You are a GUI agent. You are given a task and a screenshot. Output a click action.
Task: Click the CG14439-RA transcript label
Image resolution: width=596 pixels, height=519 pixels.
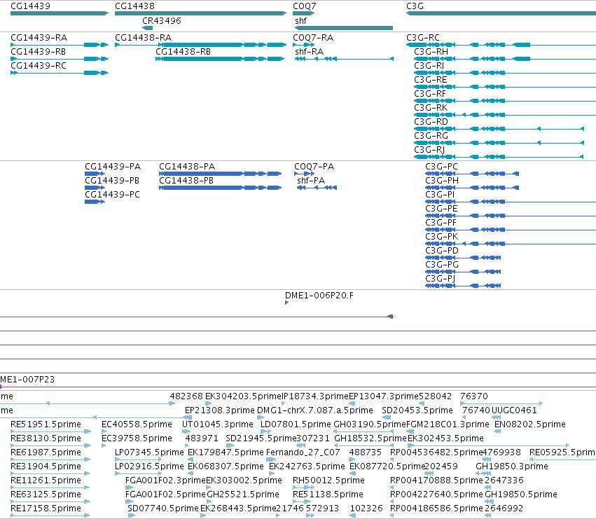[39, 38]
